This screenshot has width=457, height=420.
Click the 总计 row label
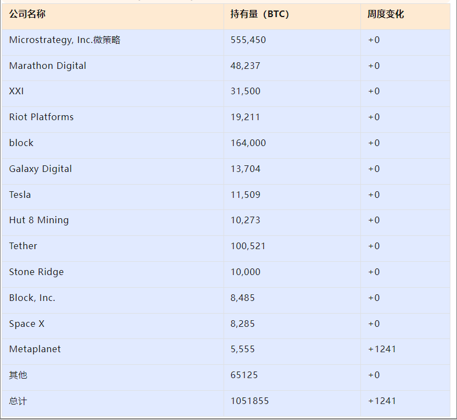click(x=18, y=401)
